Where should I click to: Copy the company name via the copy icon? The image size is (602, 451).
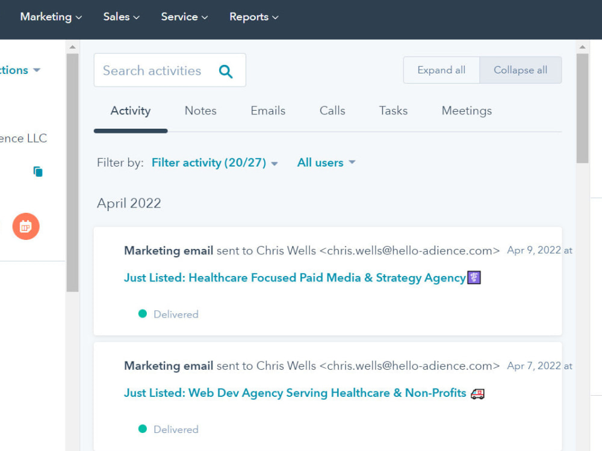point(38,171)
